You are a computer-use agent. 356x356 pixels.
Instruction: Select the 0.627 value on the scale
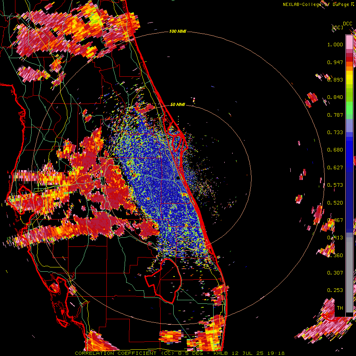[335, 168]
